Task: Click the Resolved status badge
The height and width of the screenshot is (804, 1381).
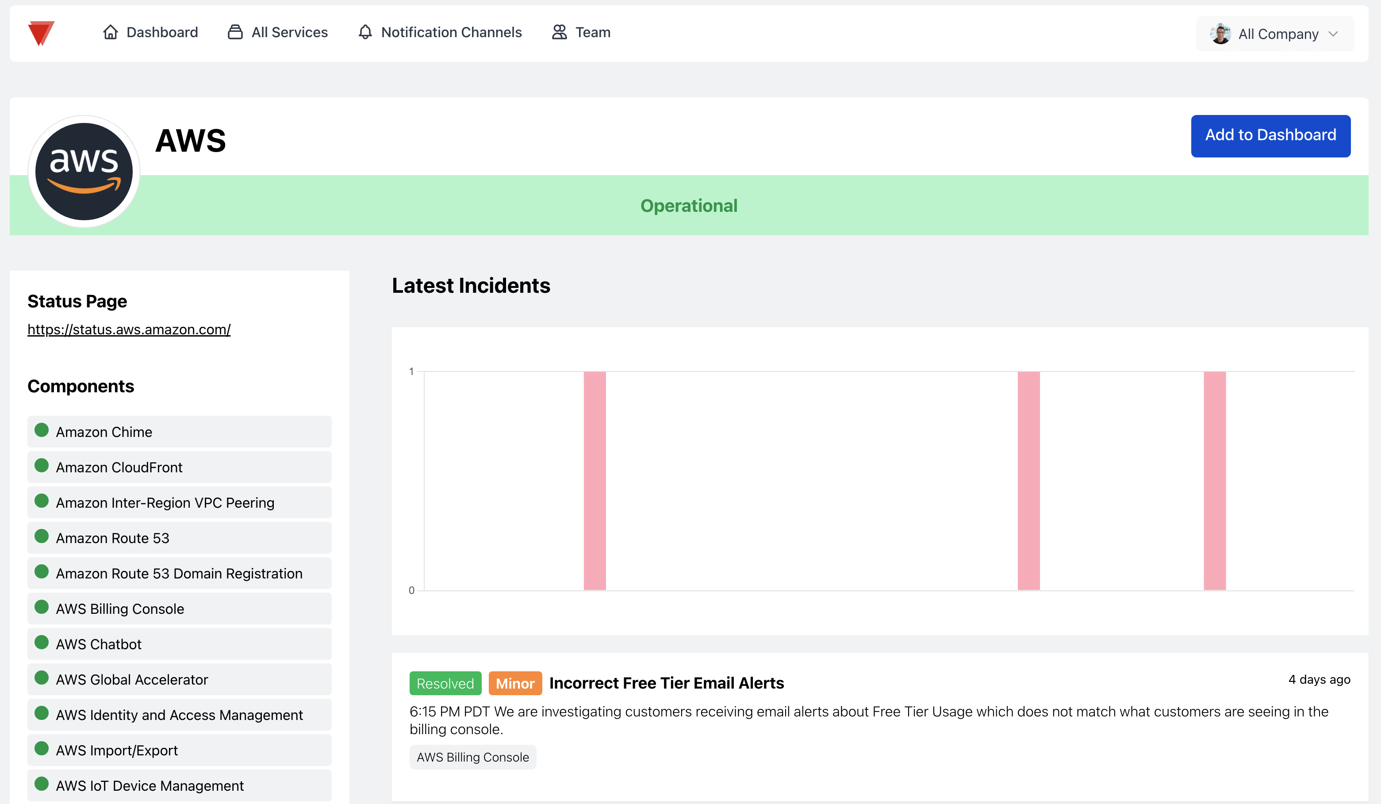Action: 445,683
